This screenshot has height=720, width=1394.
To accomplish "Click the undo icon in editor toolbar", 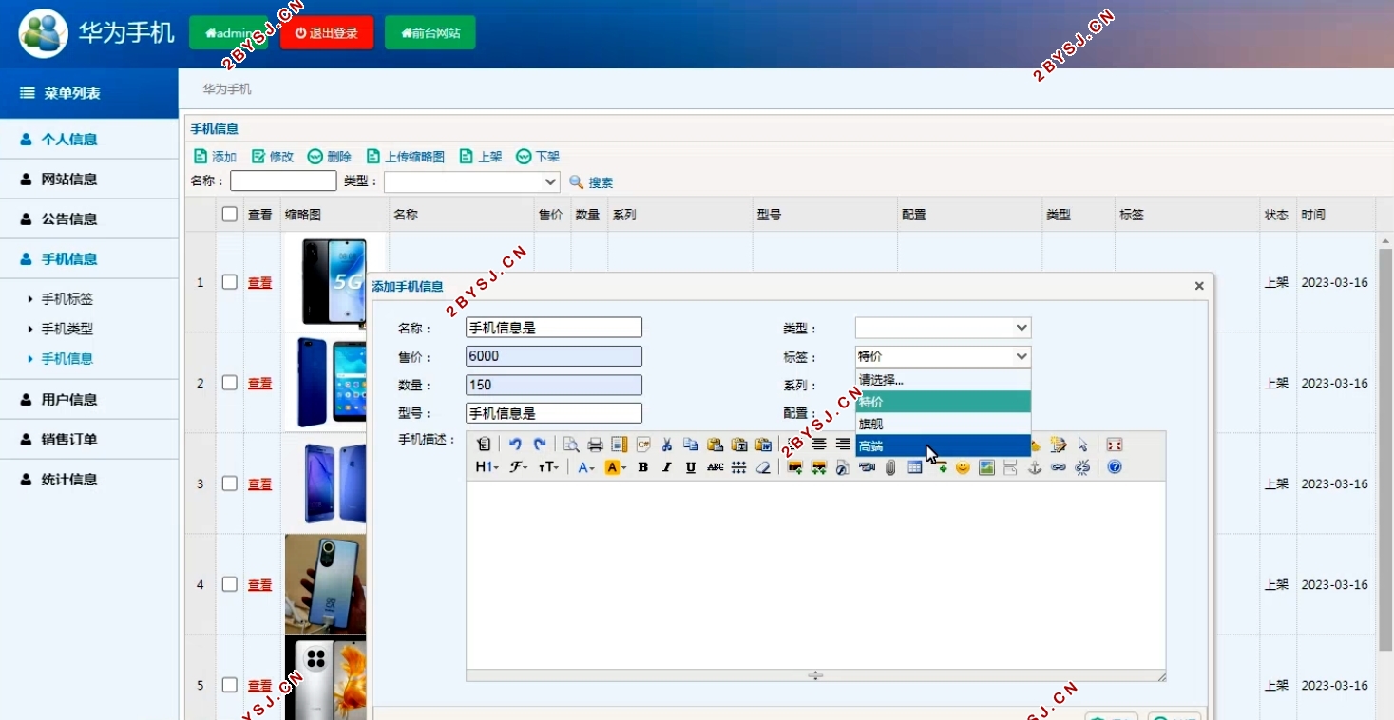I will [x=515, y=444].
